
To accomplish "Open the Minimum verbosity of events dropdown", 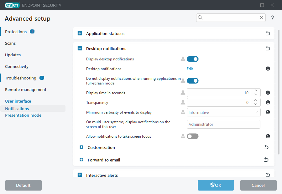I will [x=223, y=112].
